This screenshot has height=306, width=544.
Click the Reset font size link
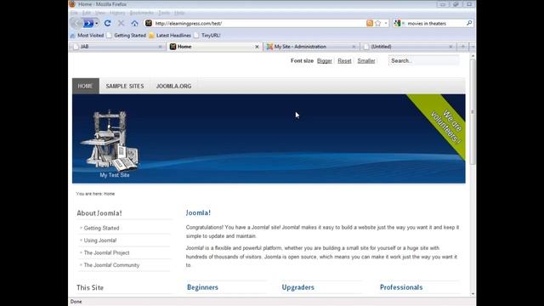[344, 60]
